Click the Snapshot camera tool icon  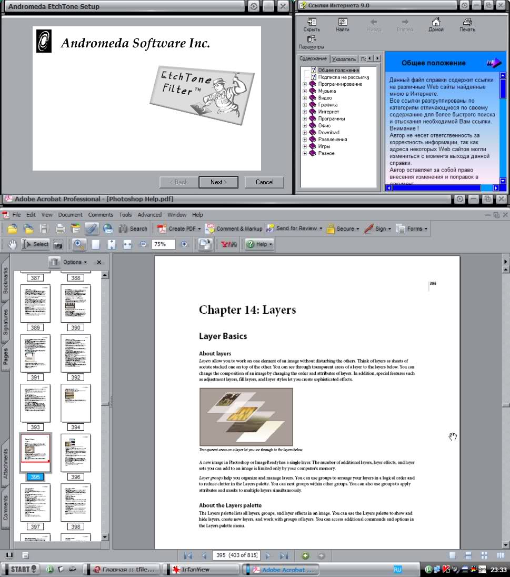(58, 244)
